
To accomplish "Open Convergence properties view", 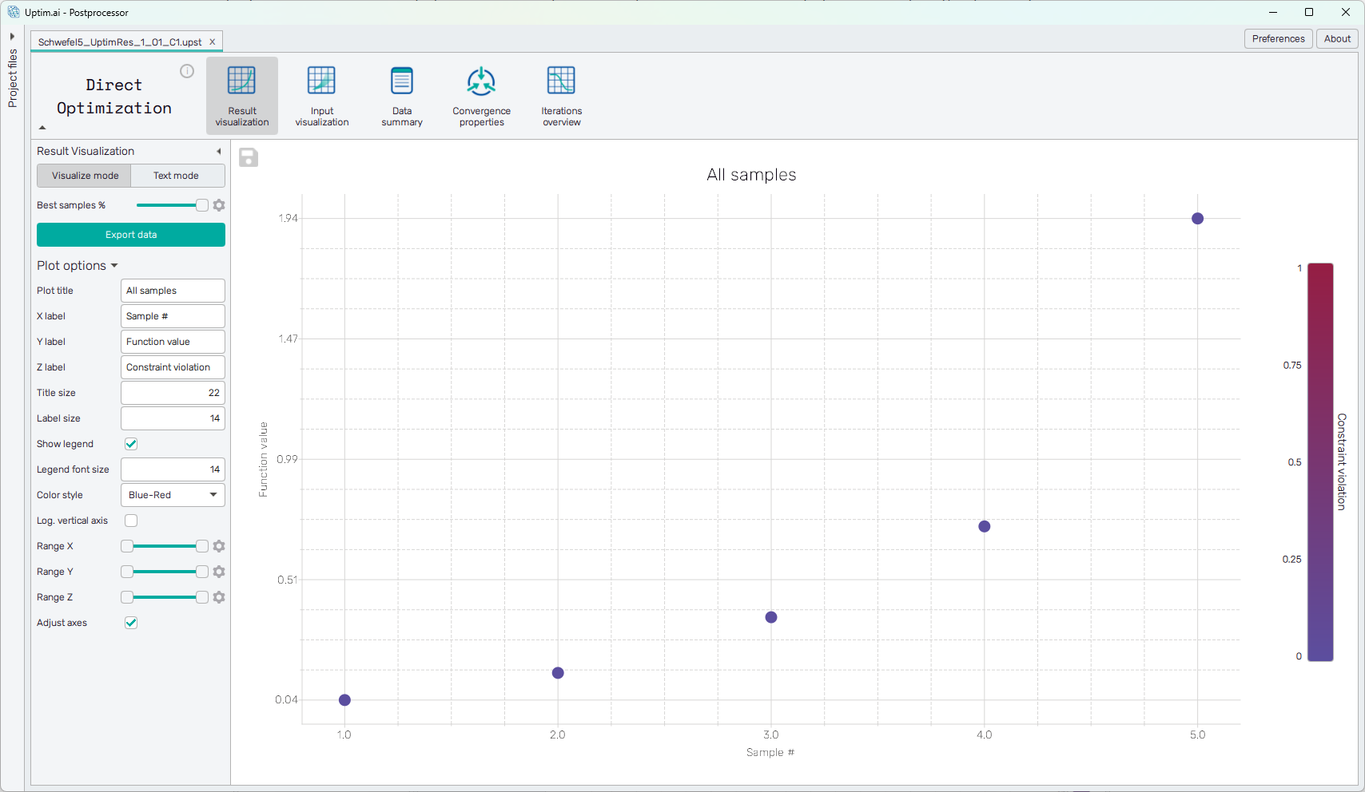I will pos(481,96).
